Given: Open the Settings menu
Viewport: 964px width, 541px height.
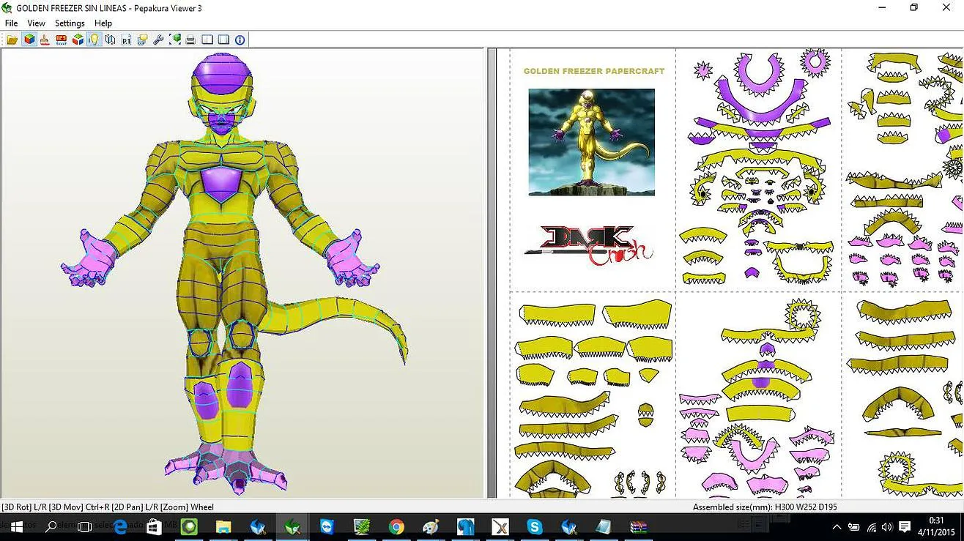Looking at the screenshot, I should click(70, 23).
